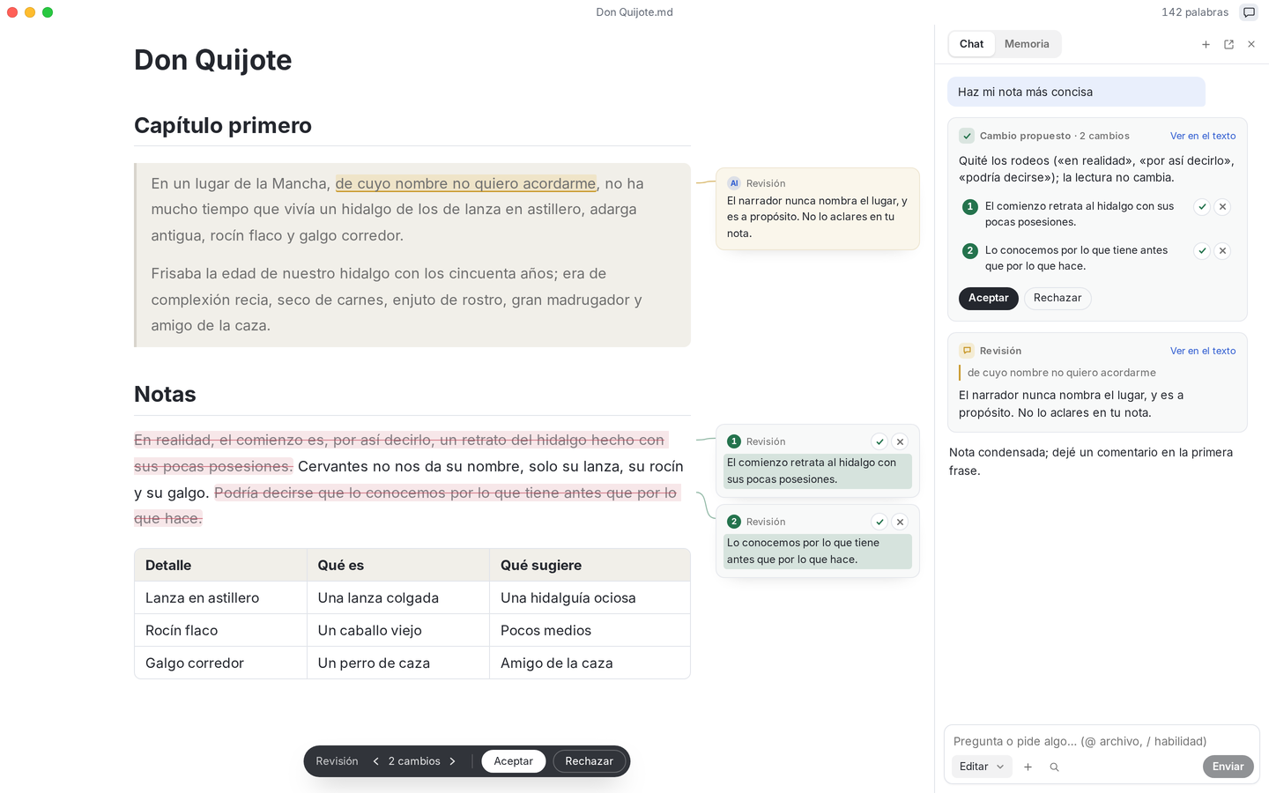Click Rechazar in the chat proposal card

(x=1057, y=299)
